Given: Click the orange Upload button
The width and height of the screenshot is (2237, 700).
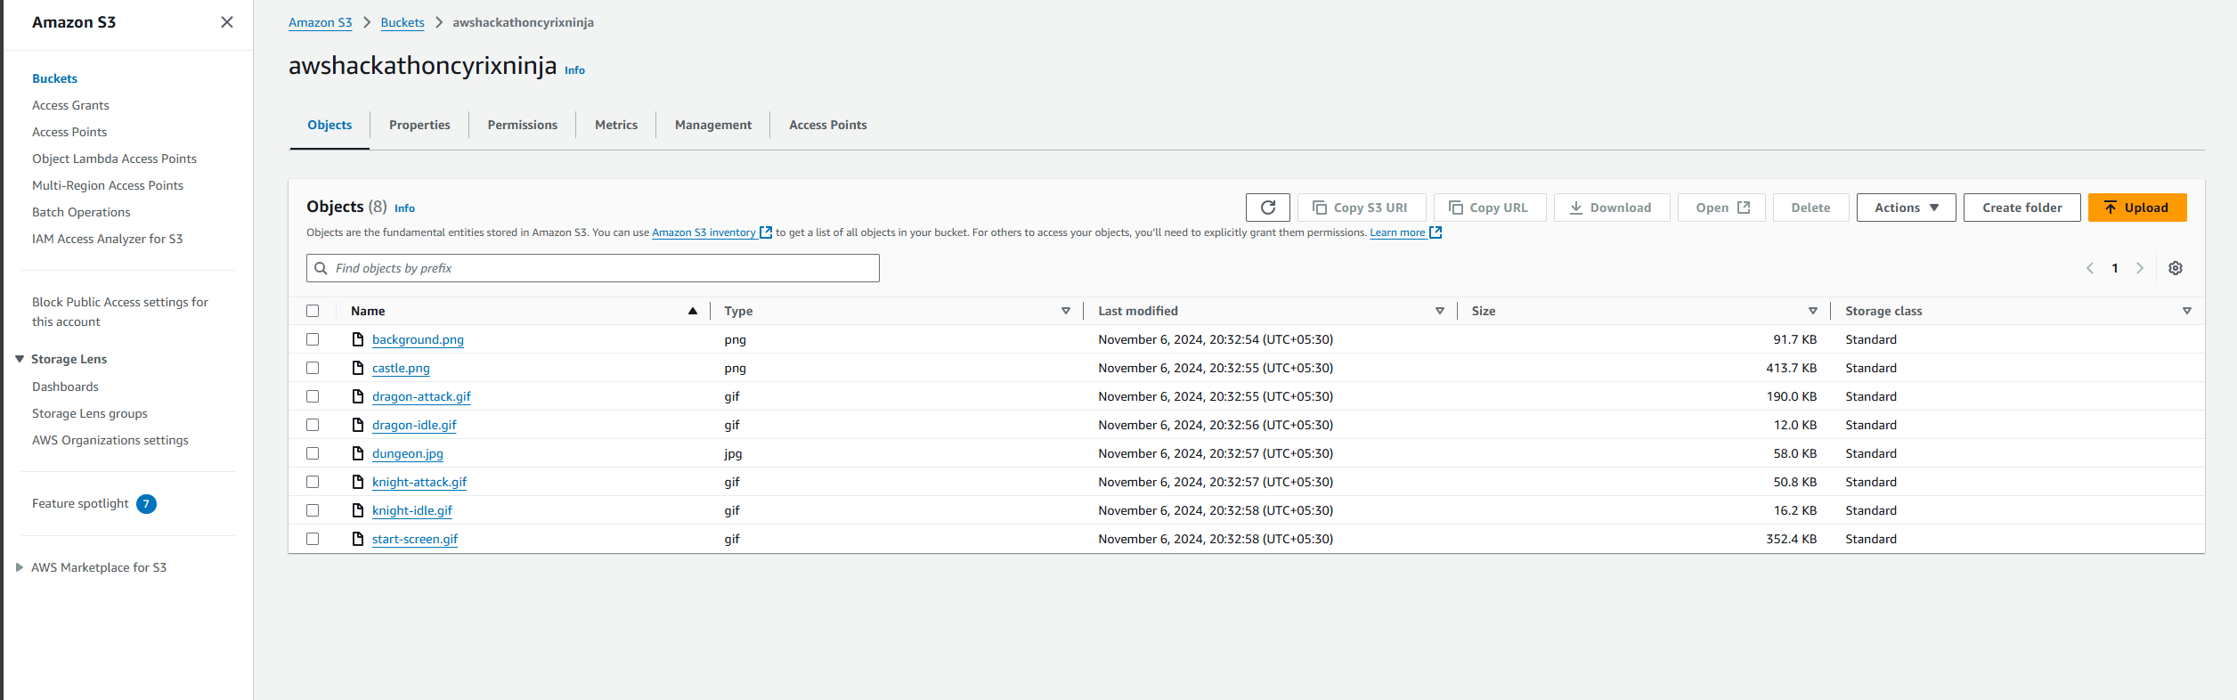Looking at the screenshot, I should [x=2137, y=208].
